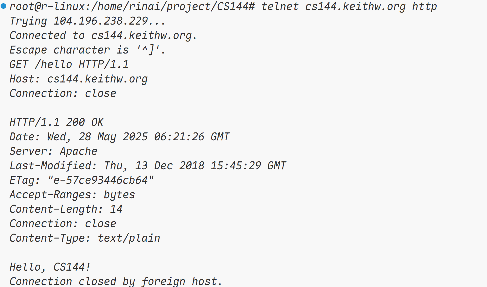Click the Server: Apache line
Image resolution: width=487 pixels, height=287 pixels.
click(53, 151)
